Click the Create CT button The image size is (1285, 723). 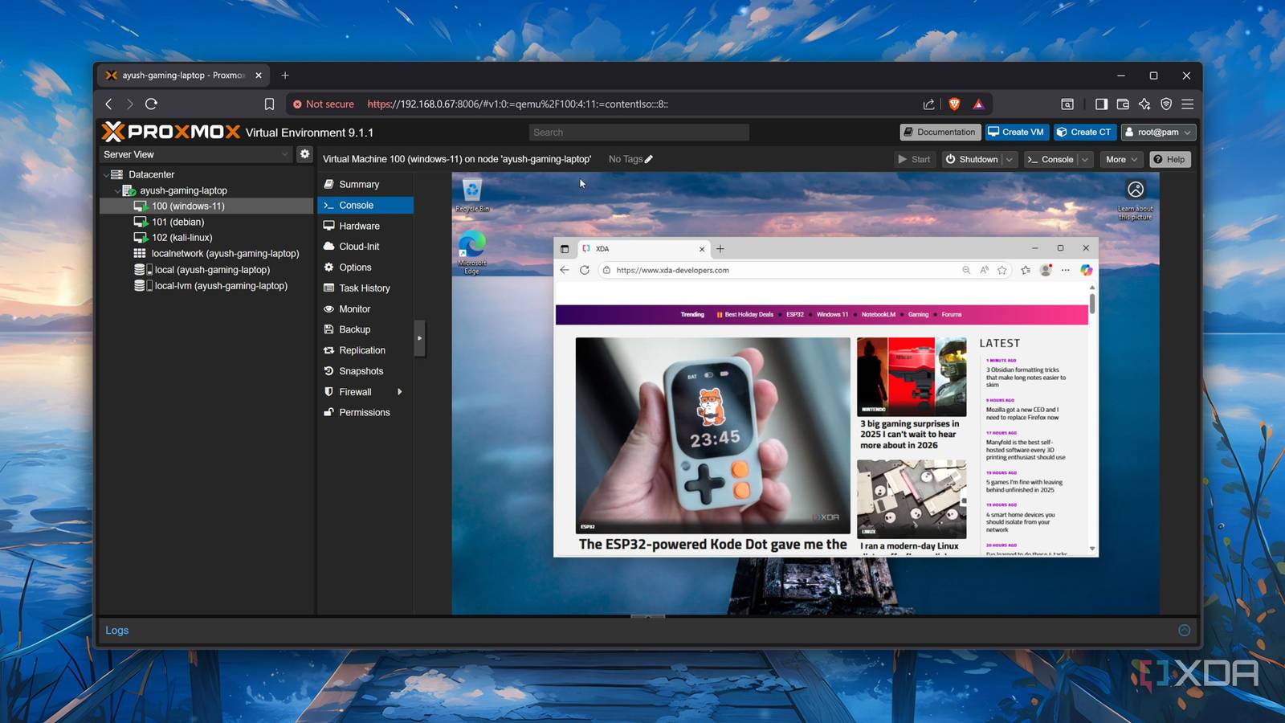1083,132
